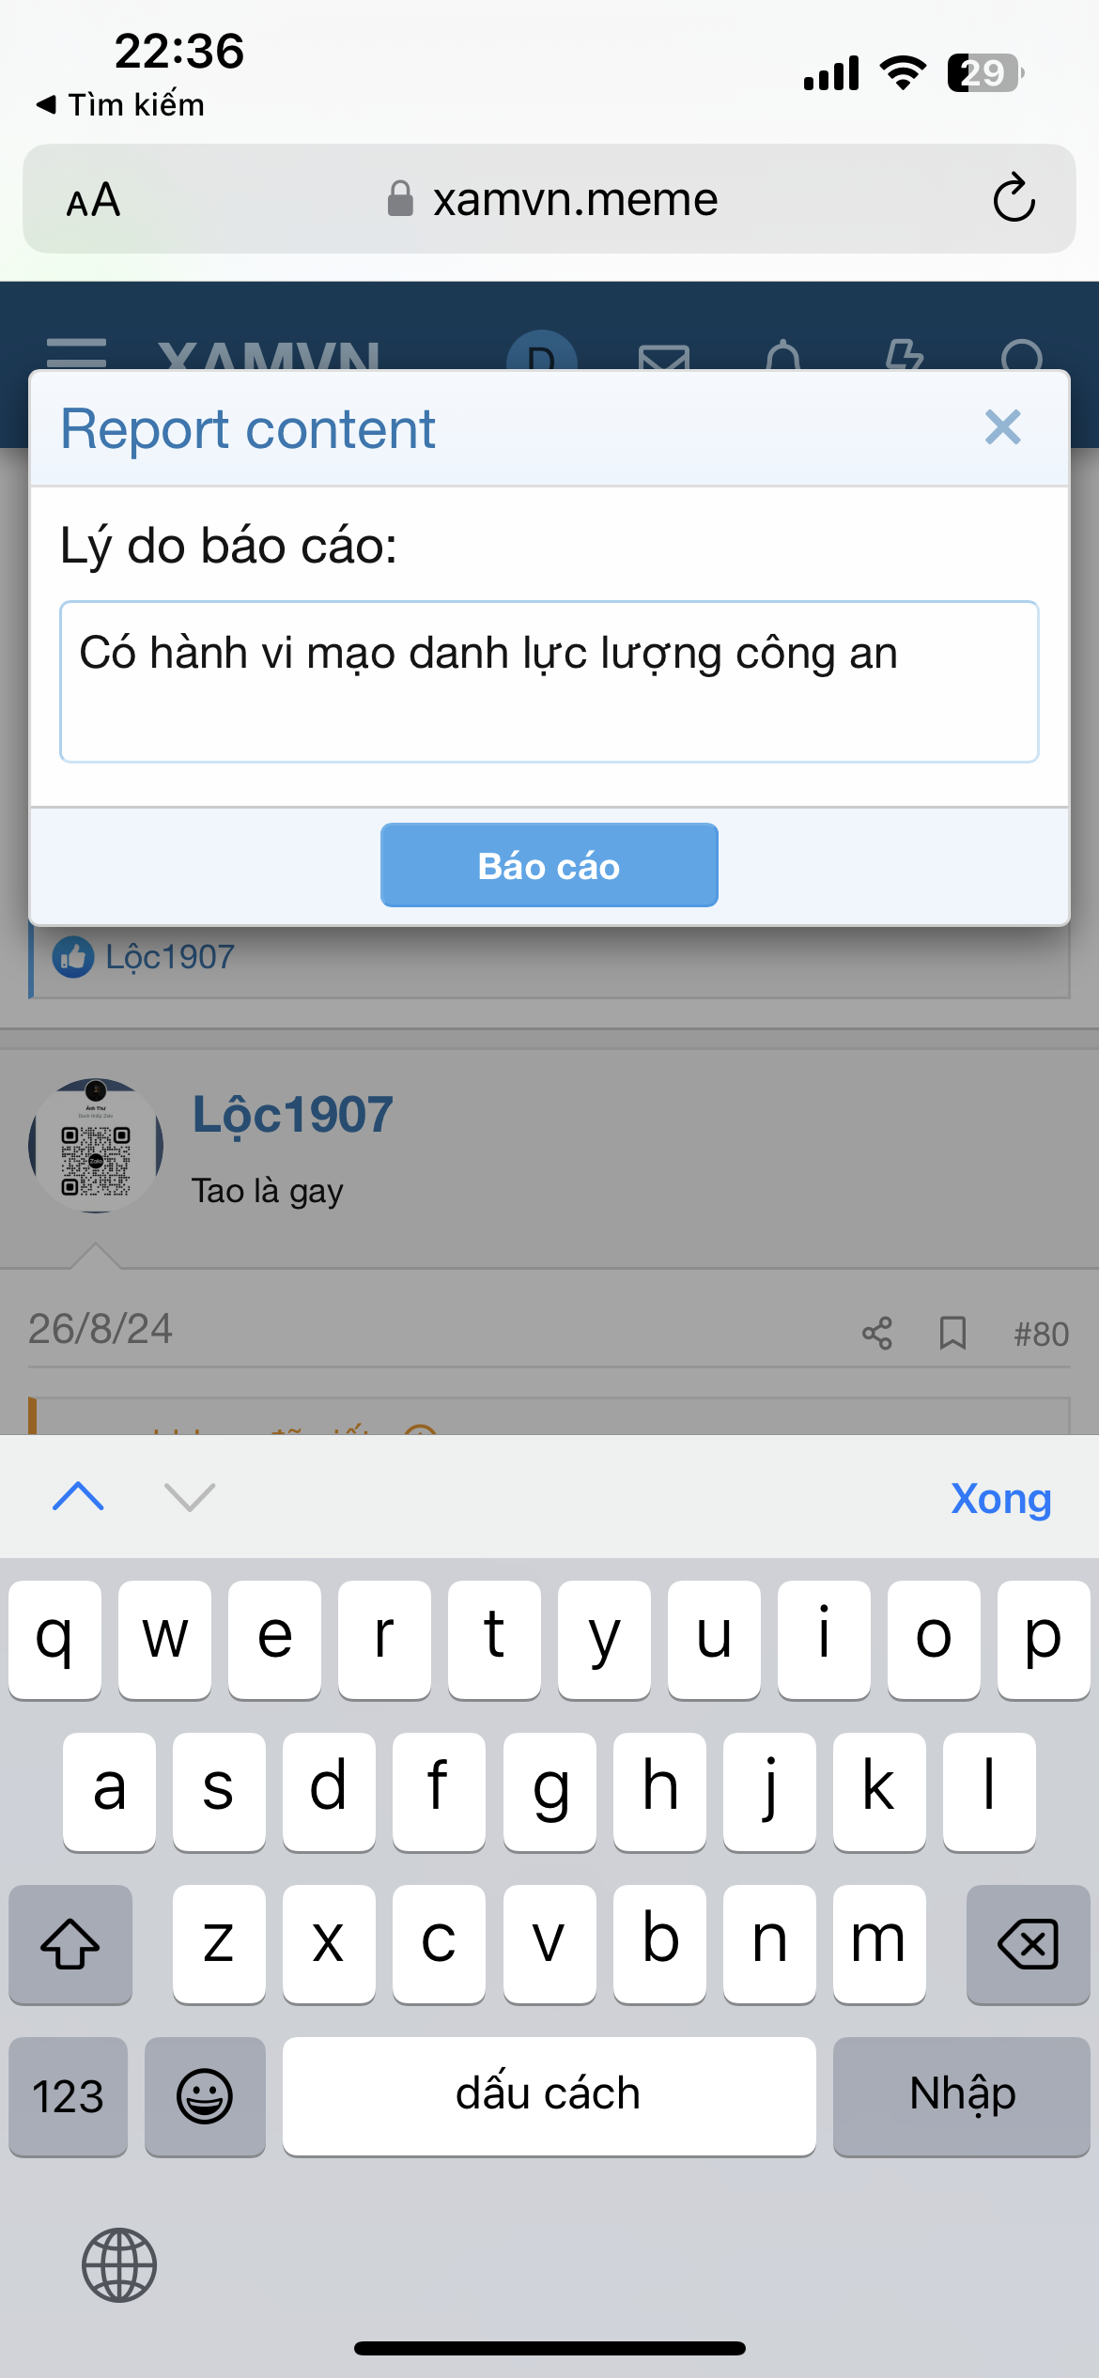Submit with the Báo cáo button
This screenshot has height=2378, width=1099.
pos(549,865)
